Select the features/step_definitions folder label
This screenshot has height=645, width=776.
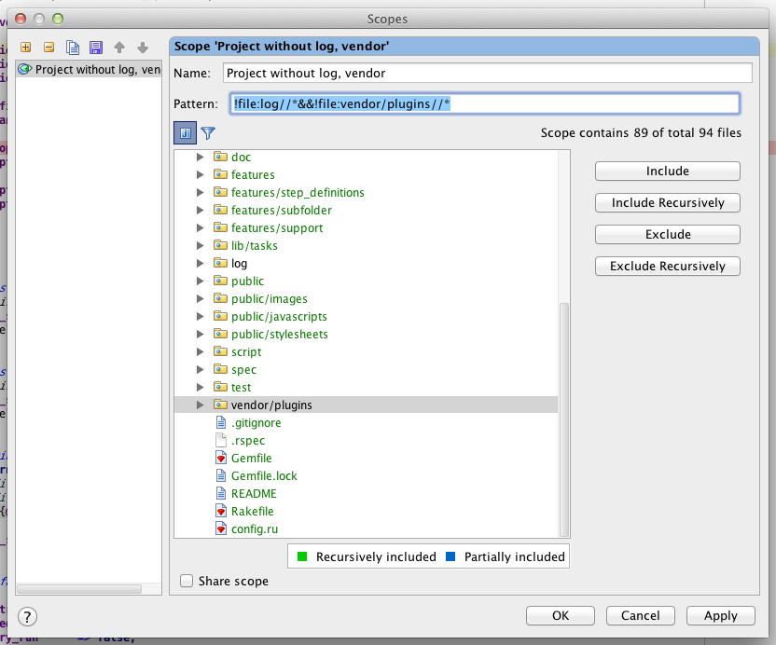[x=298, y=192]
